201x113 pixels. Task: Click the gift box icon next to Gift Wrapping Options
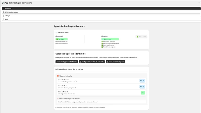tap(4, 12)
